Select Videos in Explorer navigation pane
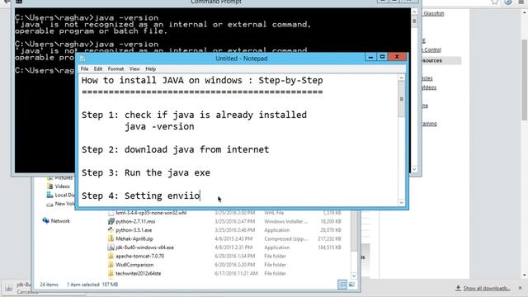Image resolution: width=528 pixels, height=297 pixels. 63,186
